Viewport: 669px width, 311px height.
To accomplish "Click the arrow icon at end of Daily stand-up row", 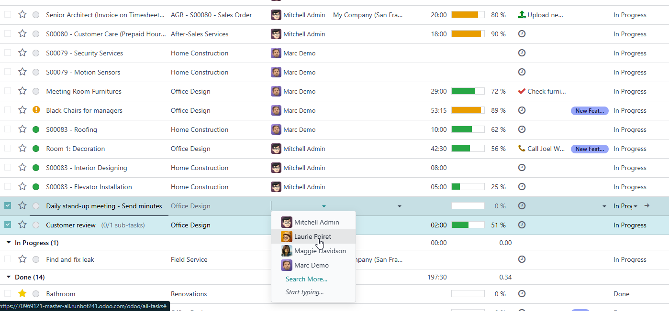I will click(647, 206).
